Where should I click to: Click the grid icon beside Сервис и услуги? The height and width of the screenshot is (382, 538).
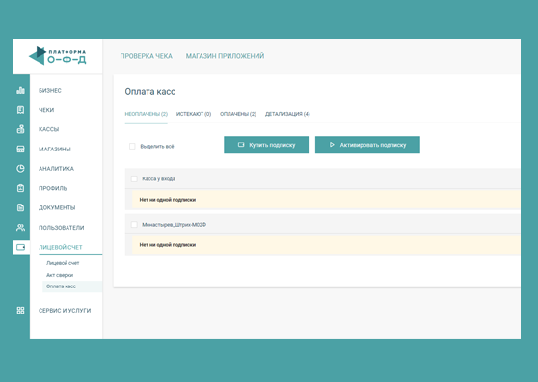click(20, 311)
